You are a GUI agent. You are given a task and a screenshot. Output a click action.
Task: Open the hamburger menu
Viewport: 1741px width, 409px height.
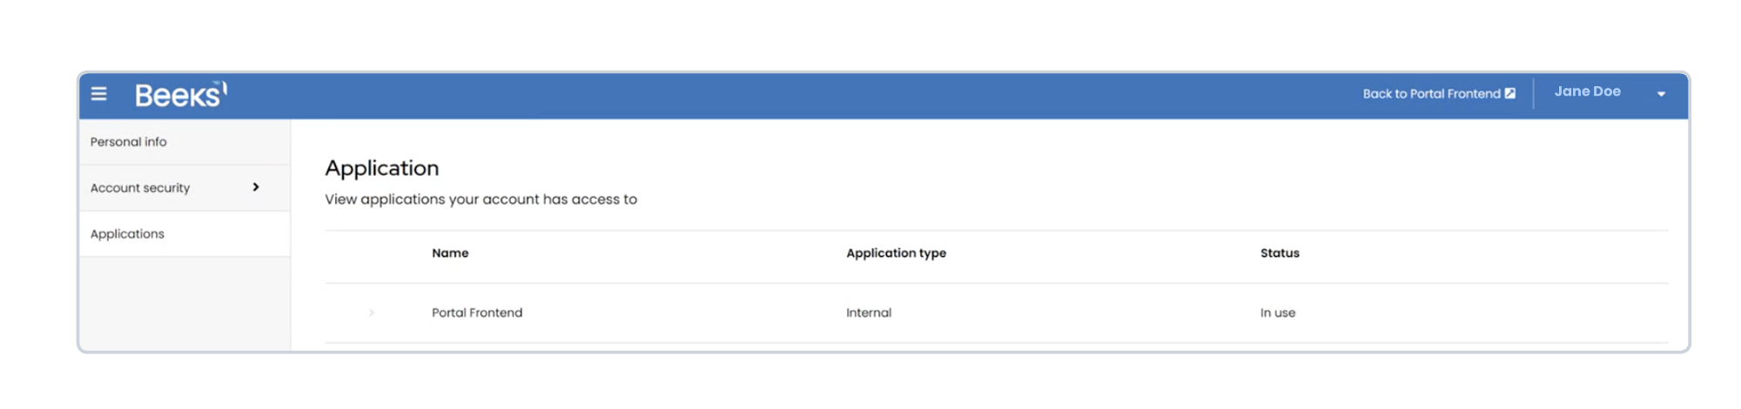coord(99,93)
